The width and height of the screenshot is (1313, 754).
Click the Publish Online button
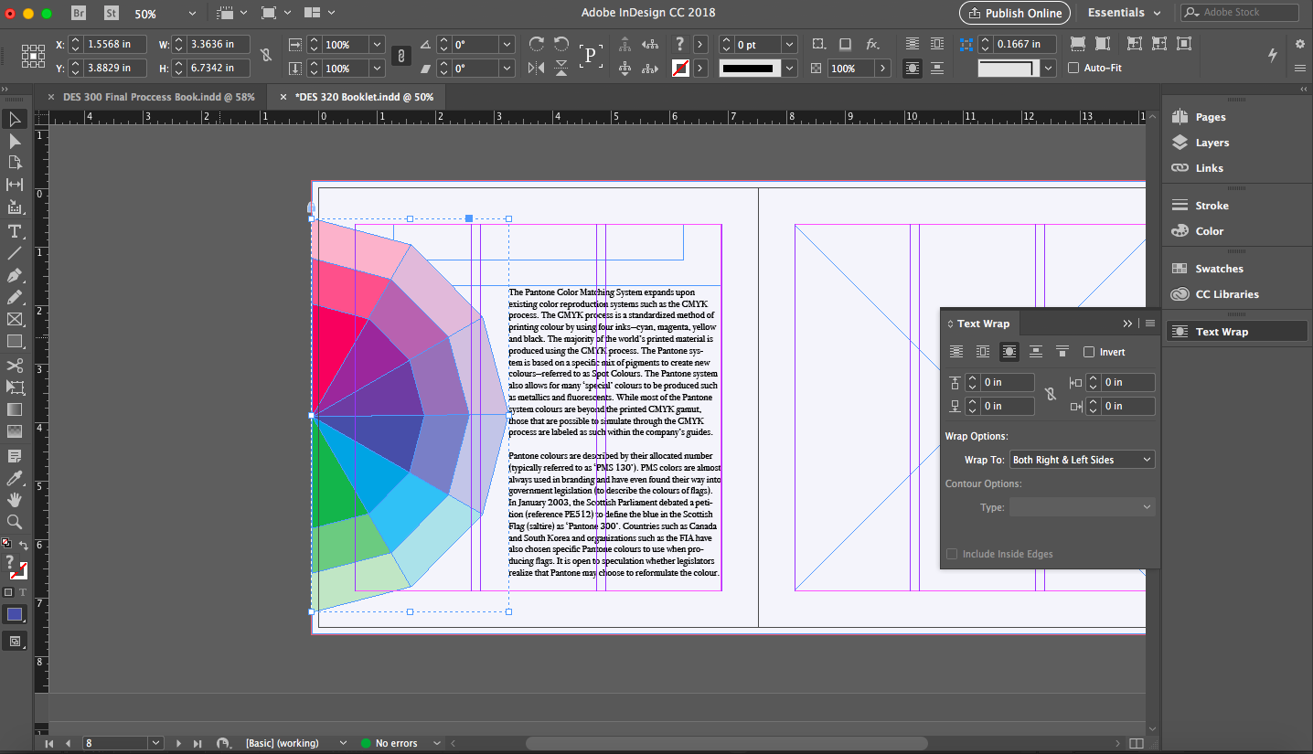tap(1013, 13)
